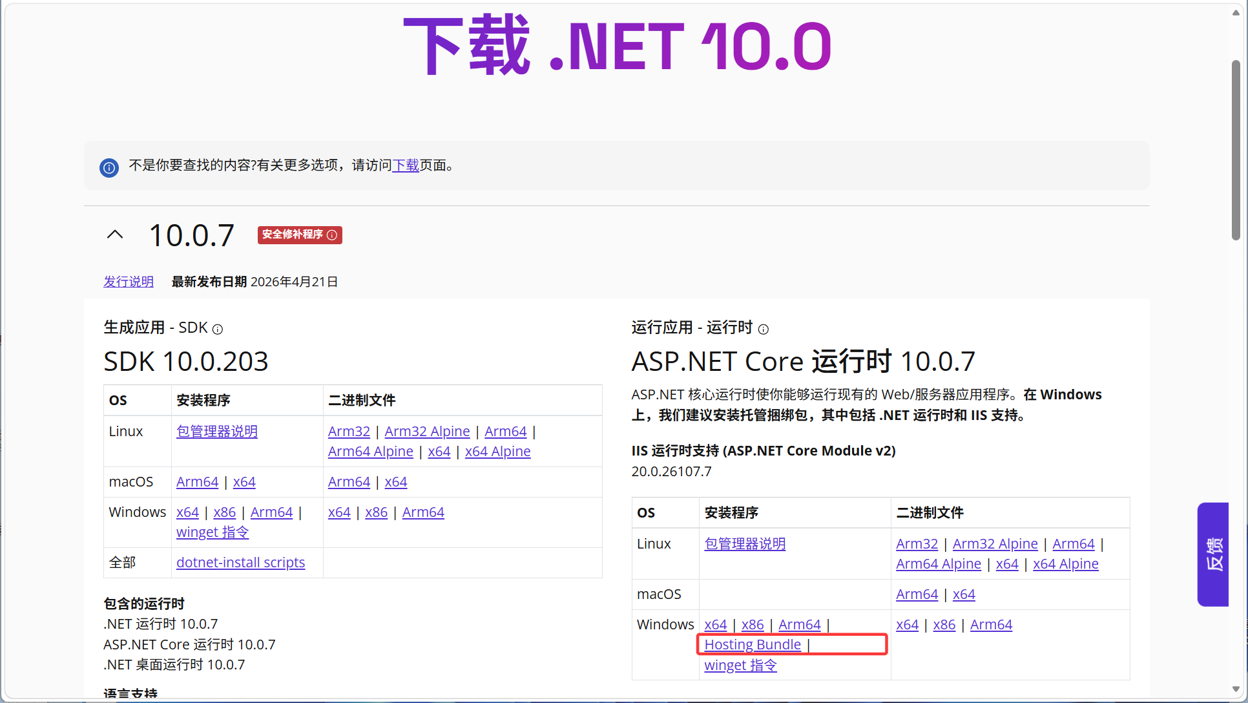Download SDK Linux Arm64 Alpine binary

(371, 451)
